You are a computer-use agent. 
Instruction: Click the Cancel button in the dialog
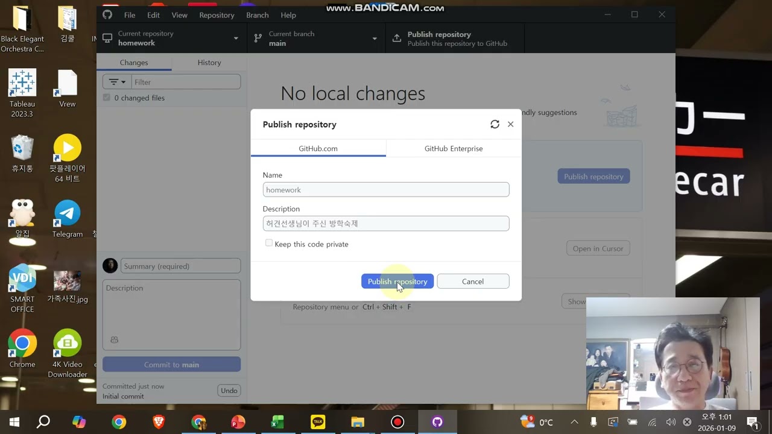473,281
